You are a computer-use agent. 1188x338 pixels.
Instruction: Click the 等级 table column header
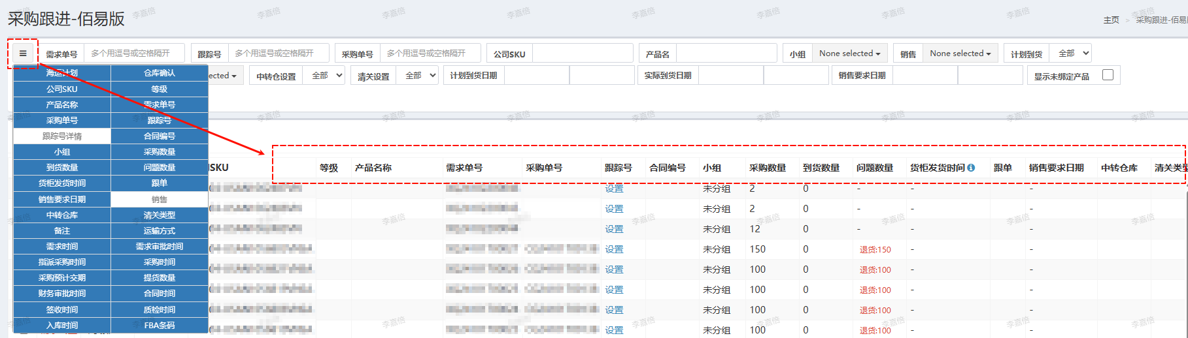[x=329, y=168]
